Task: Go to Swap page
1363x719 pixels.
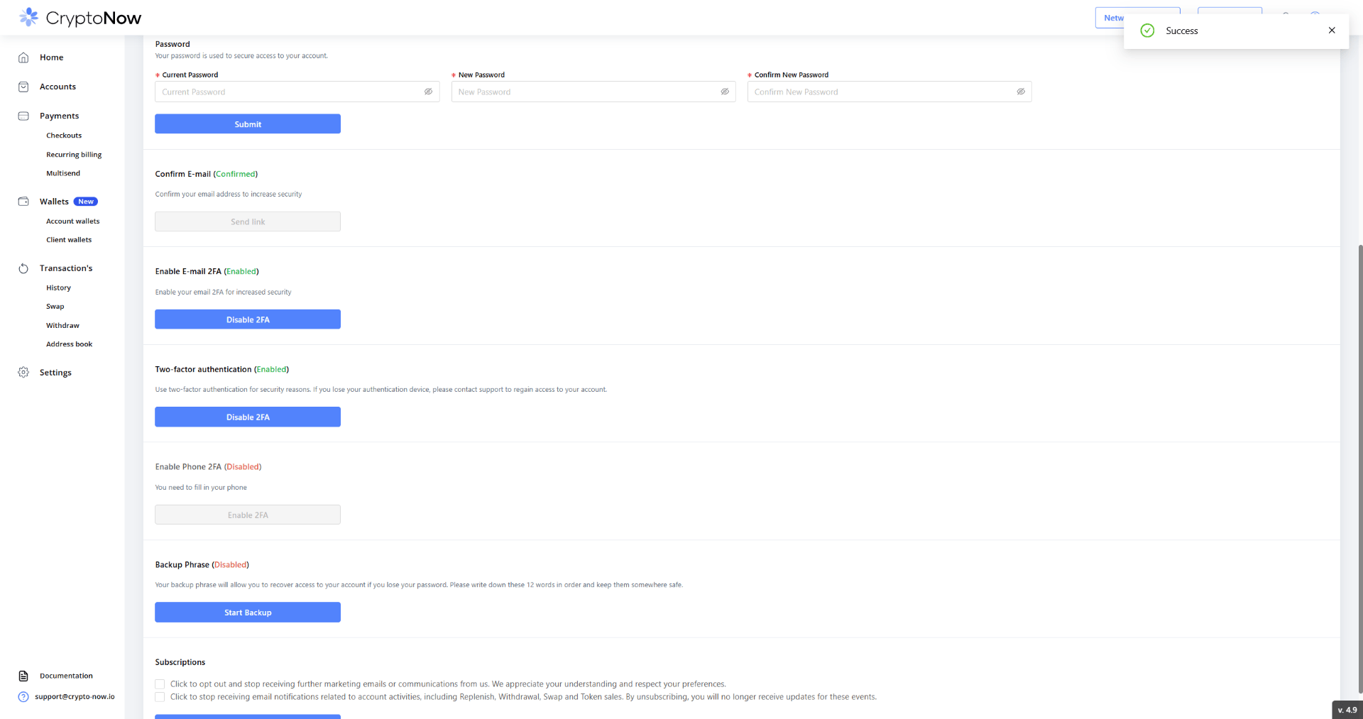Action: [x=55, y=307]
